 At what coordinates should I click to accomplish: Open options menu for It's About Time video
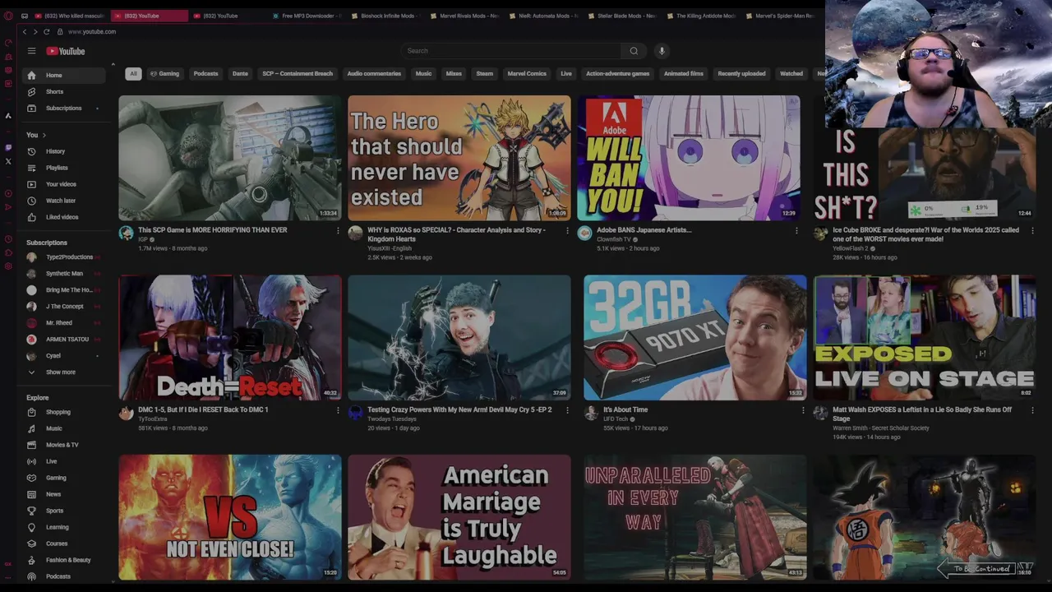click(x=803, y=410)
